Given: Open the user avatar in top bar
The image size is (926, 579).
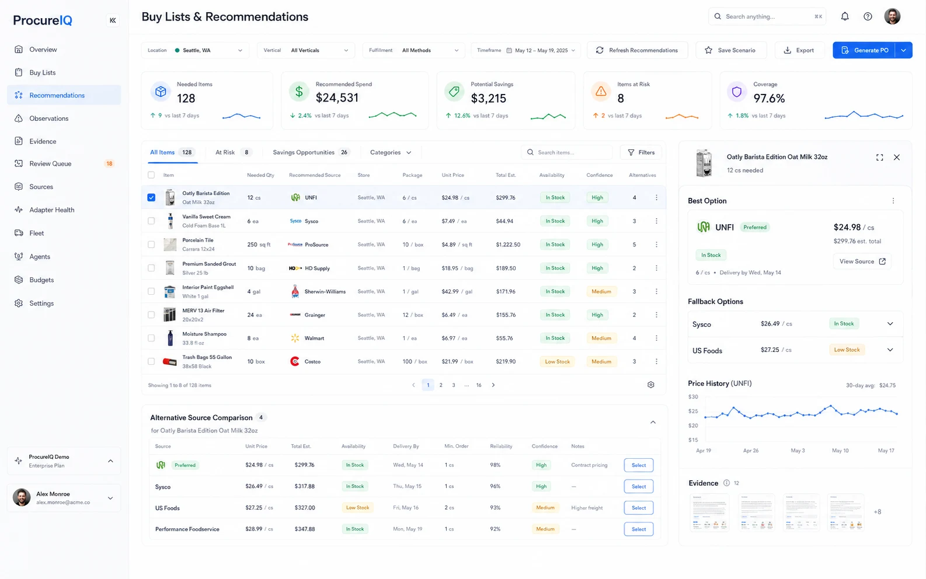Looking at the screenshot, I should coord(892,16).
